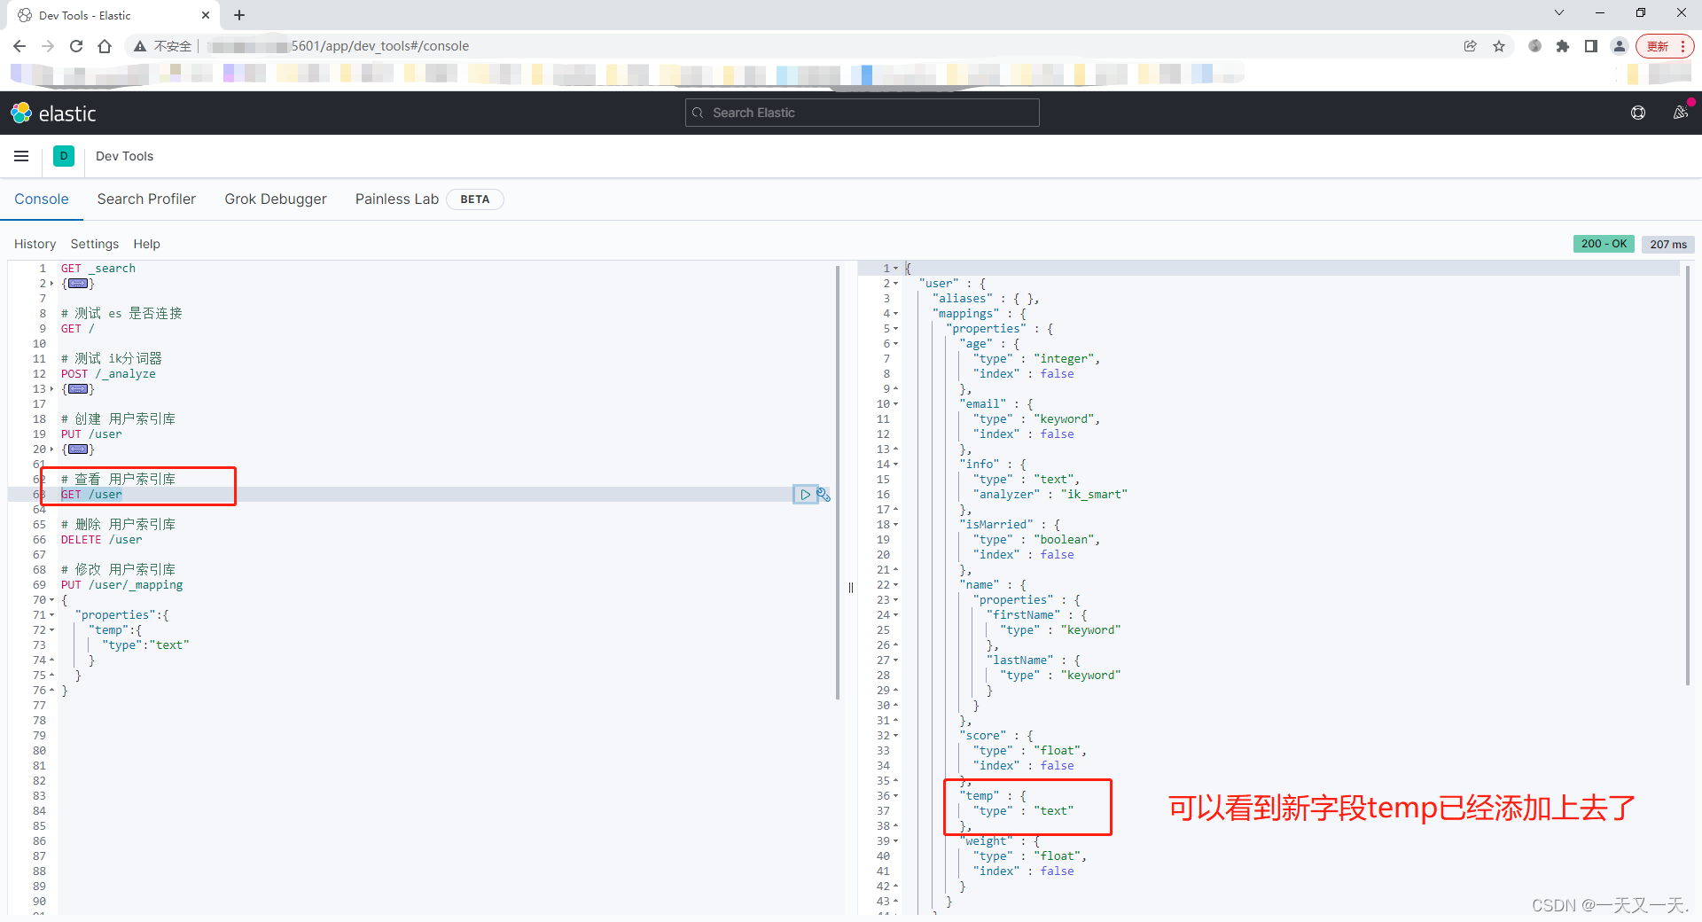Expand the collapsed request body on line 13
Viewport: 1702px width, 922px height.
click(79, 389)
